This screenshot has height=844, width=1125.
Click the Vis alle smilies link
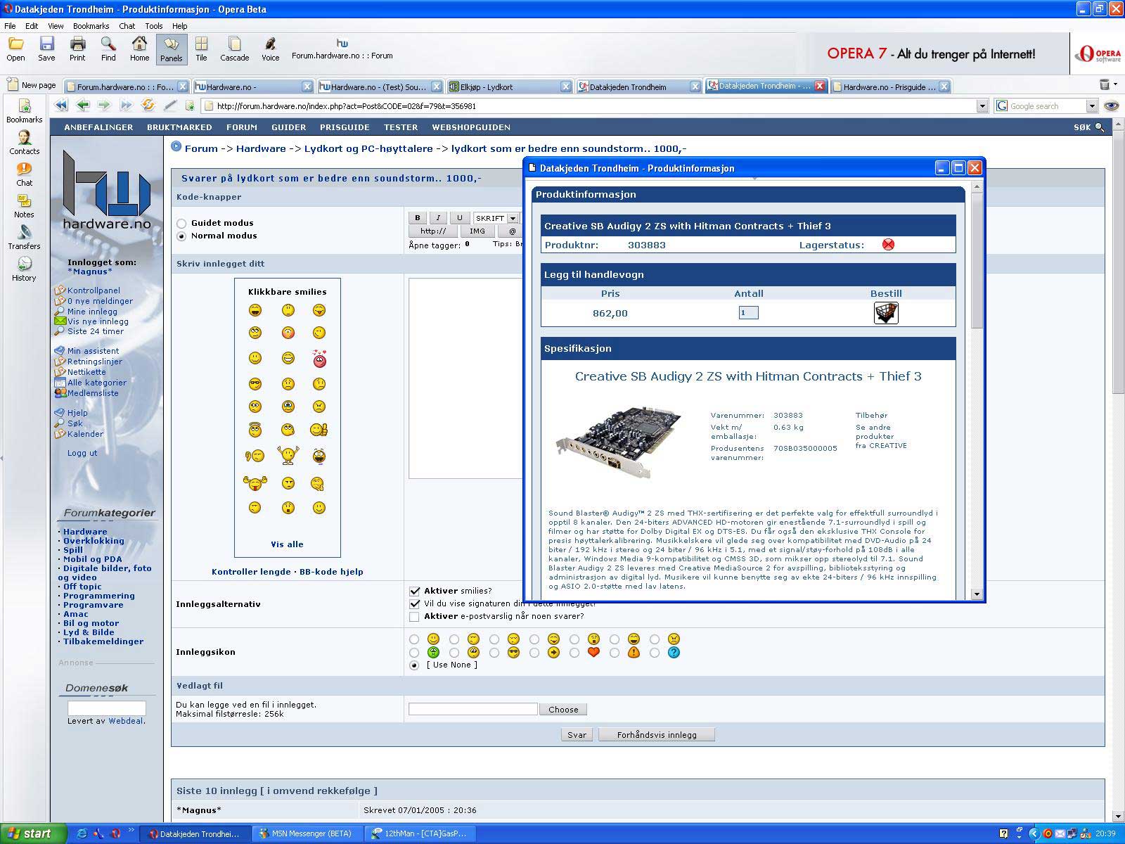pos(287,544)
